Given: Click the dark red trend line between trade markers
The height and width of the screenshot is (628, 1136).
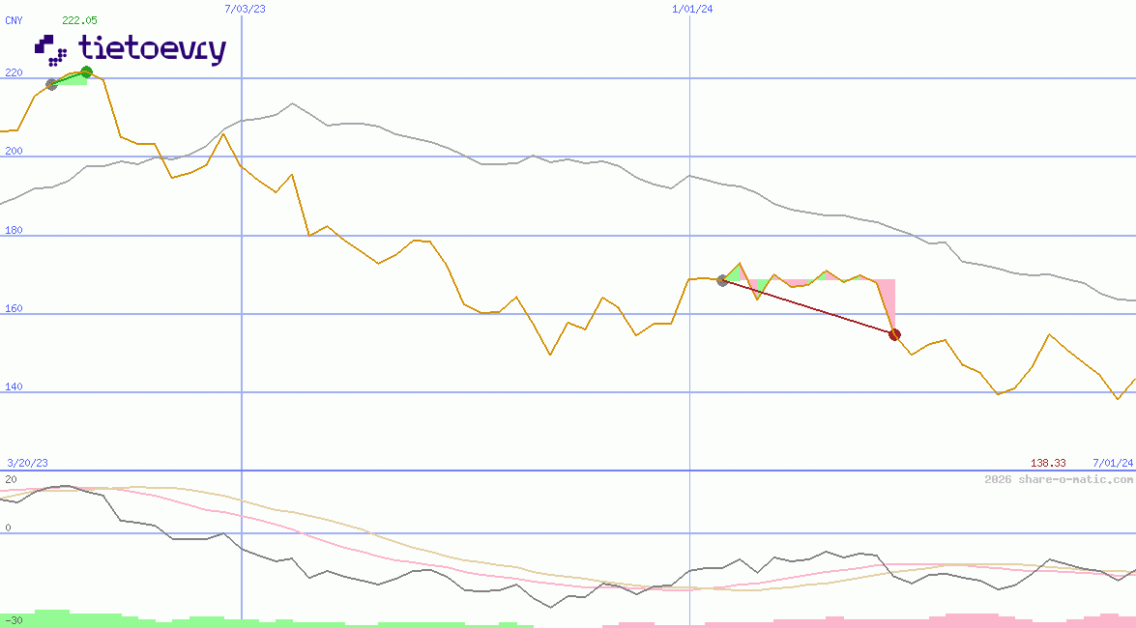Looking at the screenshot, I should coord(808,307).
